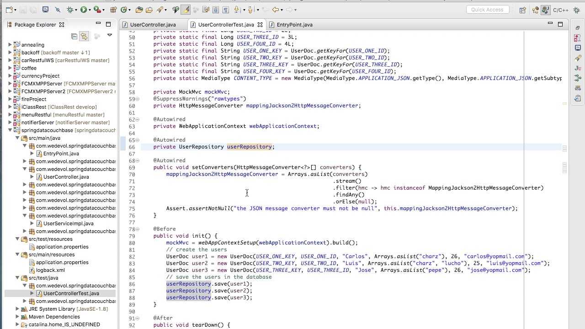This screenshot has width=585, height=329.
Task: Select logback.xml in the tree
Action: pos(50,270)
